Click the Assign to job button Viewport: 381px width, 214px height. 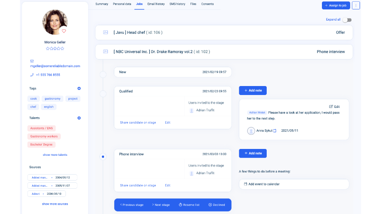(336, 5)
